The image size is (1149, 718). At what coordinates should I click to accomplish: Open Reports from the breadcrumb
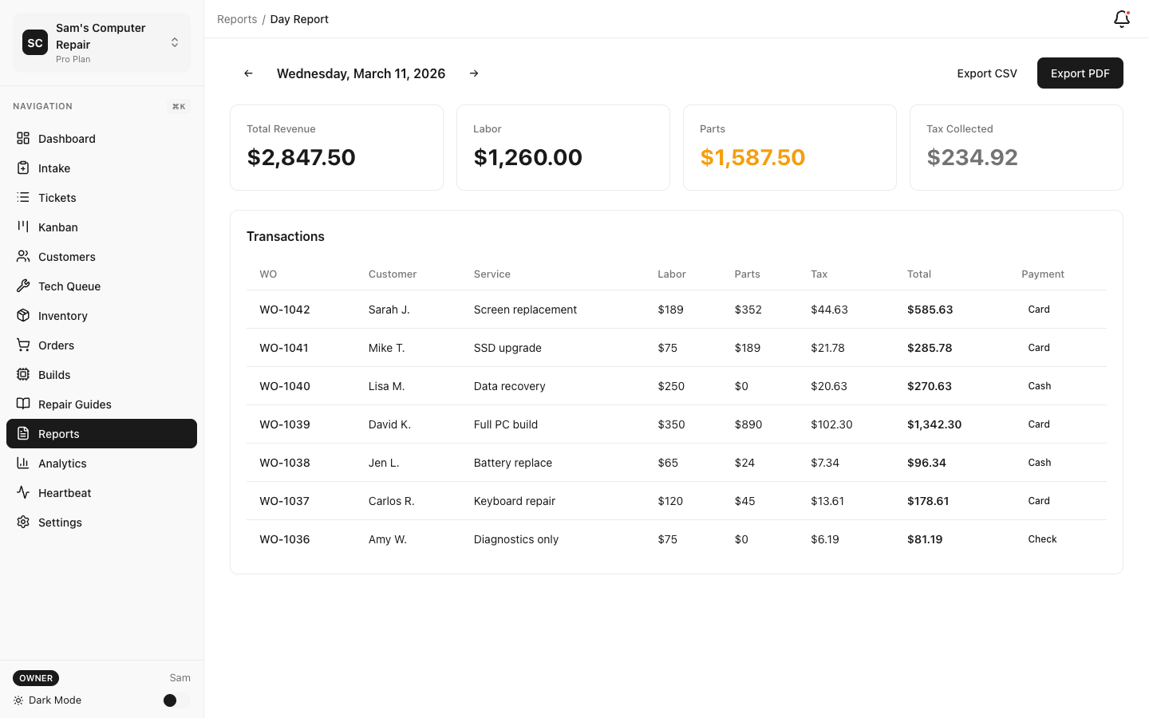[237, 18]
